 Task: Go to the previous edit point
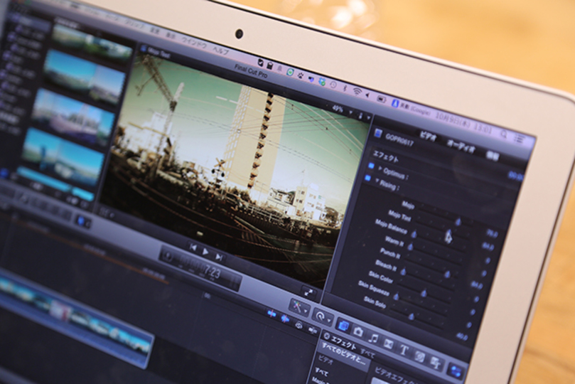point(192,247)
